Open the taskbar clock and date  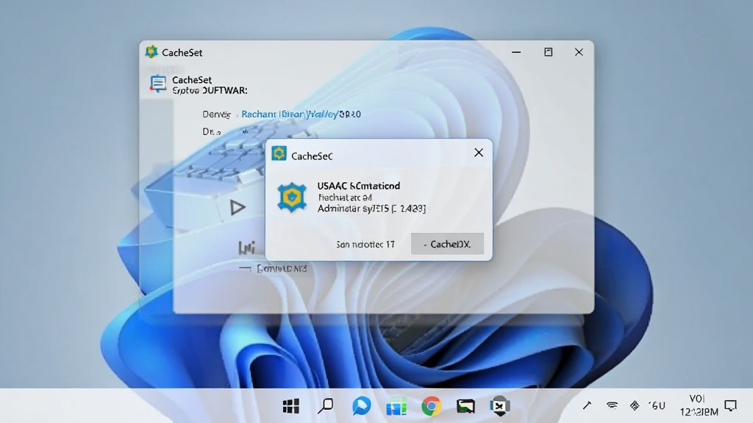[699, 405]
